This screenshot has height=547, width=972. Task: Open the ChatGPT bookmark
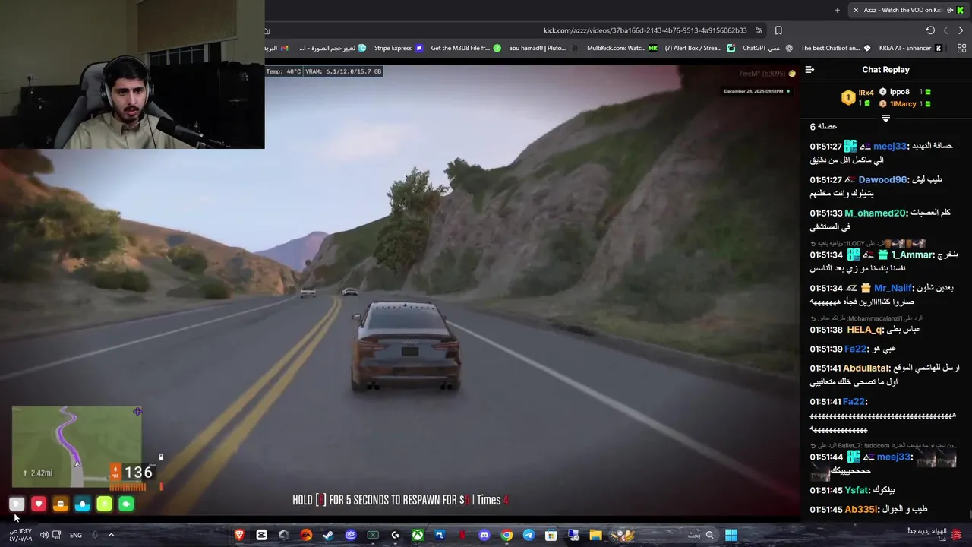[x=767, y=48]
